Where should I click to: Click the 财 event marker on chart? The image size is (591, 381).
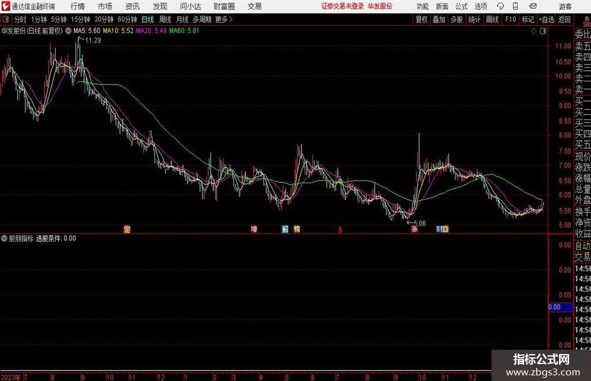click(x=439, y=229)
